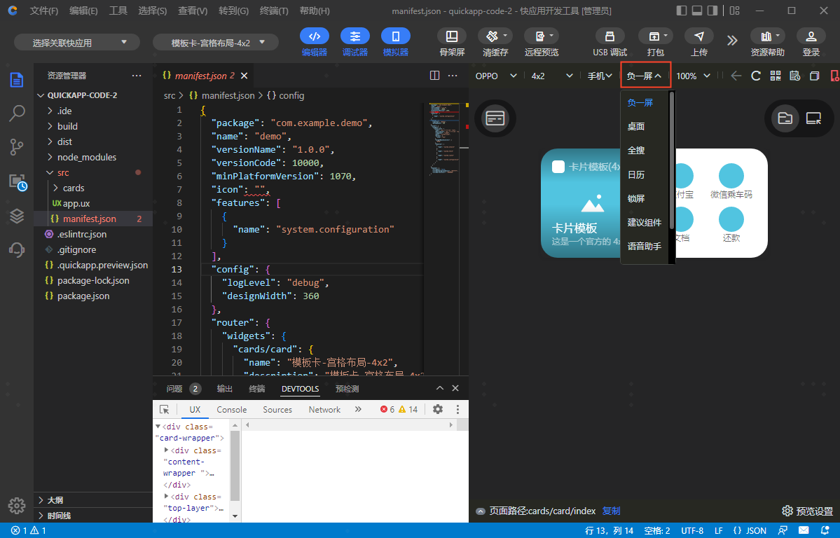The height and width of the screenshot is (538, 840).
Task: Toggle the 编辑器 editor view button
Action: 315,36
